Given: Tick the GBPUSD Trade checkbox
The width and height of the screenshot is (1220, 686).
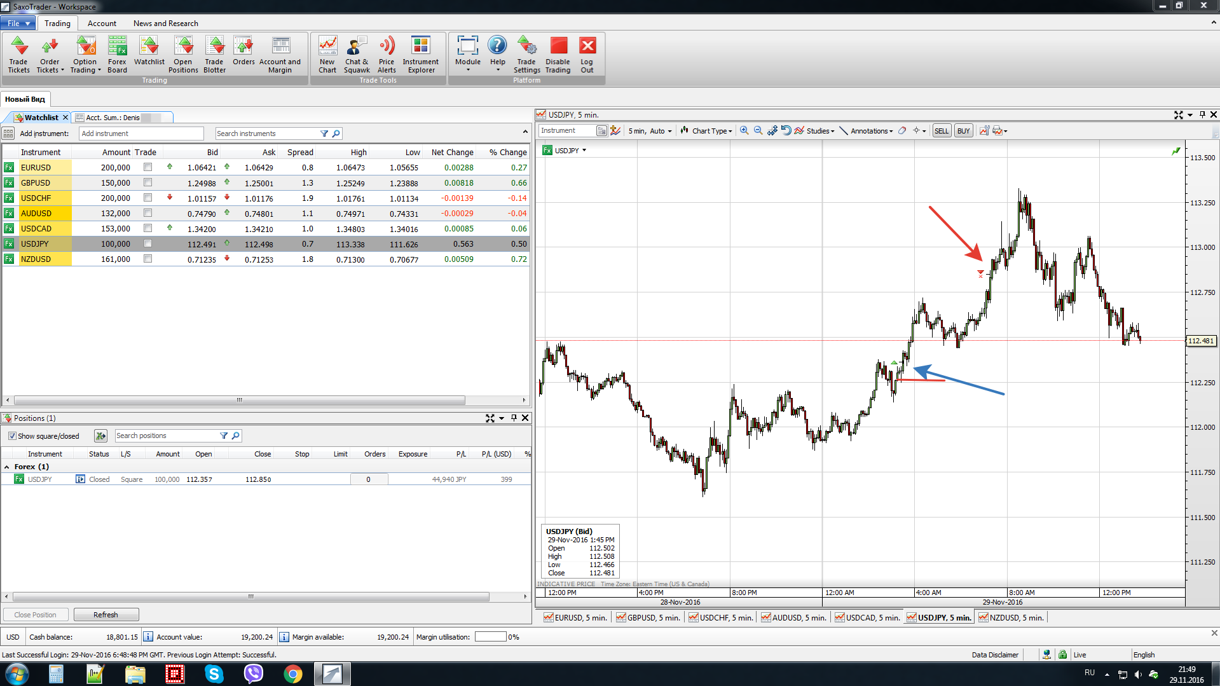Looking at the screenshot, I should 147,182.
